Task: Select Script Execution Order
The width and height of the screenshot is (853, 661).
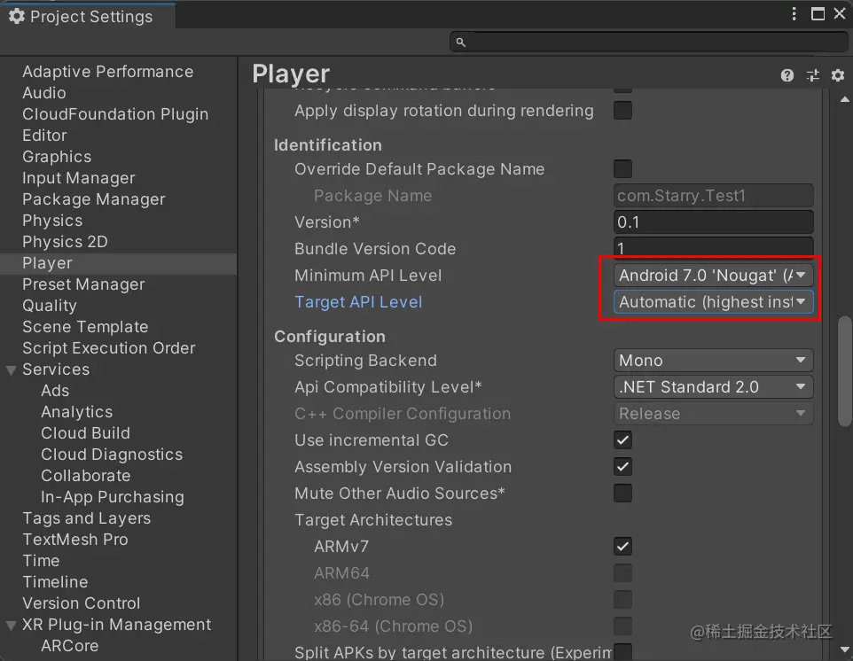Action: pyautogui.click(x=109, y=348)
